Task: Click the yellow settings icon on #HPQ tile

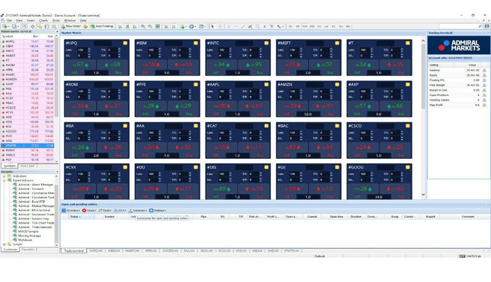Action: coord(125,43)
